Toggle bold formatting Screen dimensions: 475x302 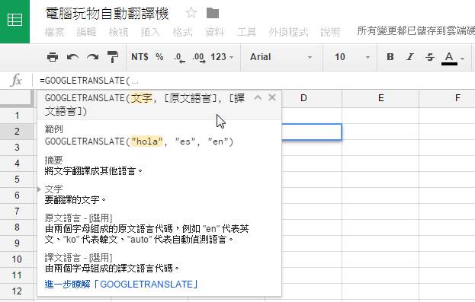click(x=390, y=57)
